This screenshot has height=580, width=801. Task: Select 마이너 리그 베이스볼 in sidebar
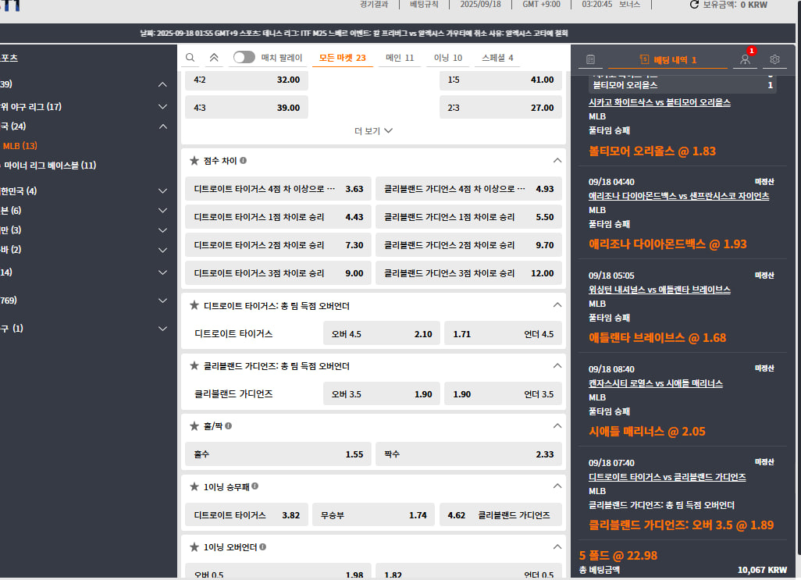(x=50, y=165)
